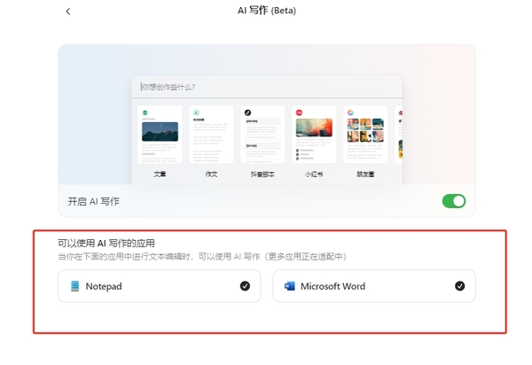Open the 抖音脚本 template card
The width and height of the screenshot is (532, 365).
[262, 135]
